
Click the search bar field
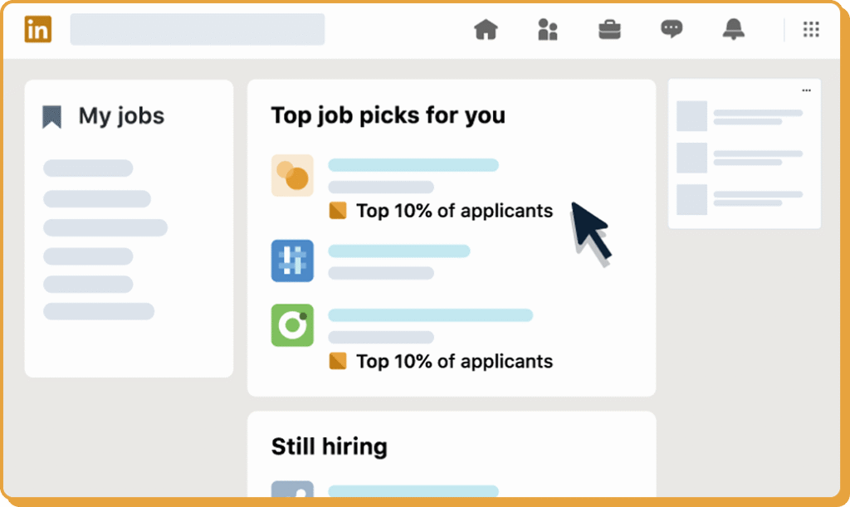point(197,29)
